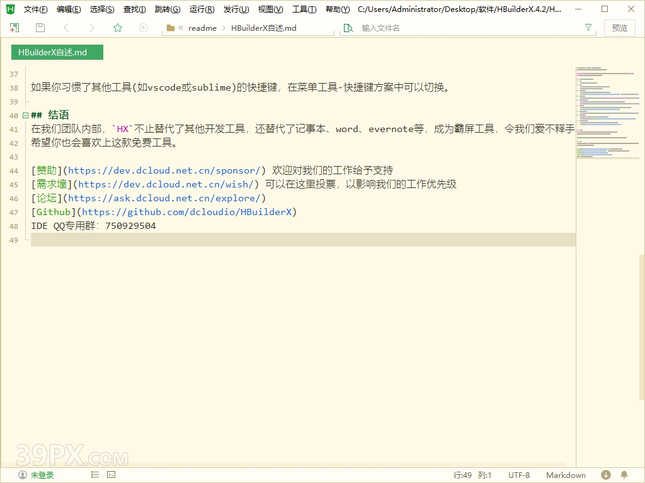645x483 pixels.
Task: Open the document outline list icon
Action: (95, 475)
